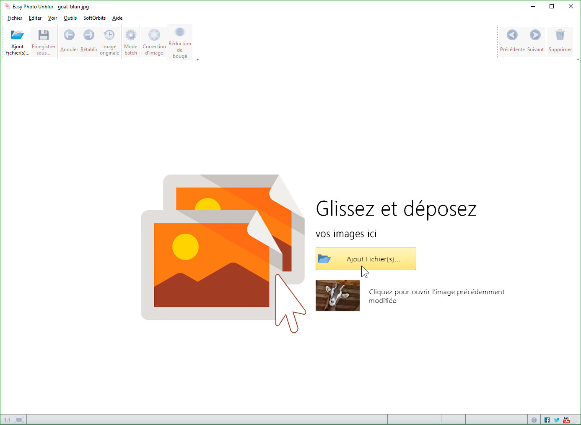581x425 pixels.
Task: Click fit-to-window icon in status bar
Action: [19, 420]
